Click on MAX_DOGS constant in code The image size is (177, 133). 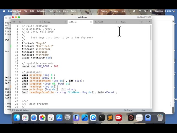coord(43,66)
